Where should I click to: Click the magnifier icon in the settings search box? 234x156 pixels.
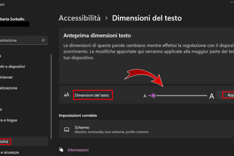point(43,40)
